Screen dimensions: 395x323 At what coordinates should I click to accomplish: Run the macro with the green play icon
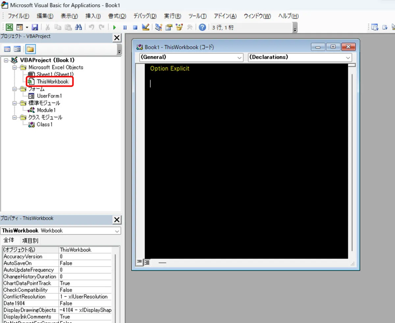tap(115, 27)
